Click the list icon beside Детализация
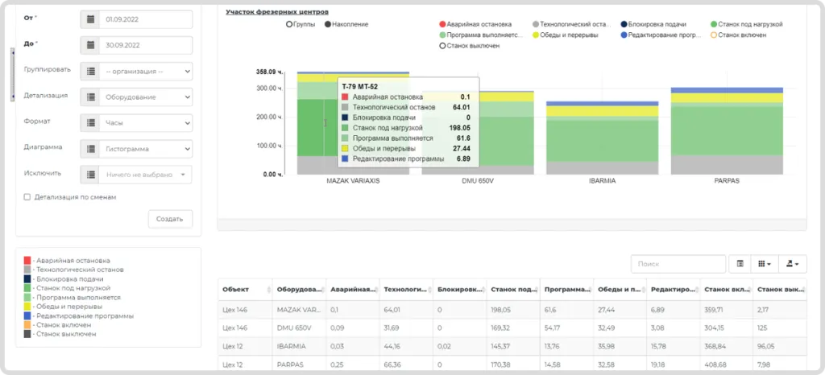The width and height of the screenshot is (825, 375). pos(90,97)
